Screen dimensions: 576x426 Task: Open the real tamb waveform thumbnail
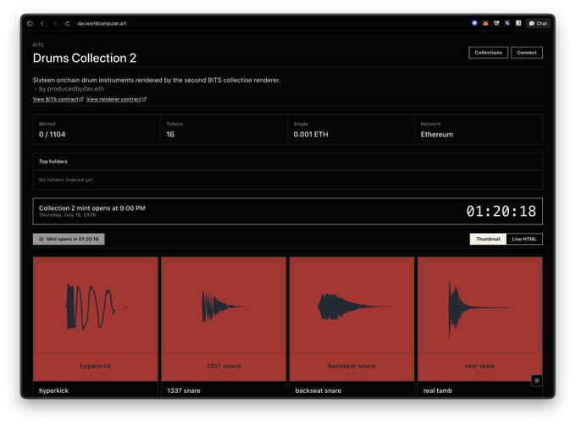480,318
